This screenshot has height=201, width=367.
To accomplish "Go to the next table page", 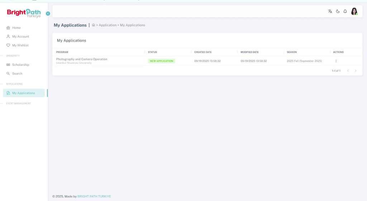I will [356, 71].
